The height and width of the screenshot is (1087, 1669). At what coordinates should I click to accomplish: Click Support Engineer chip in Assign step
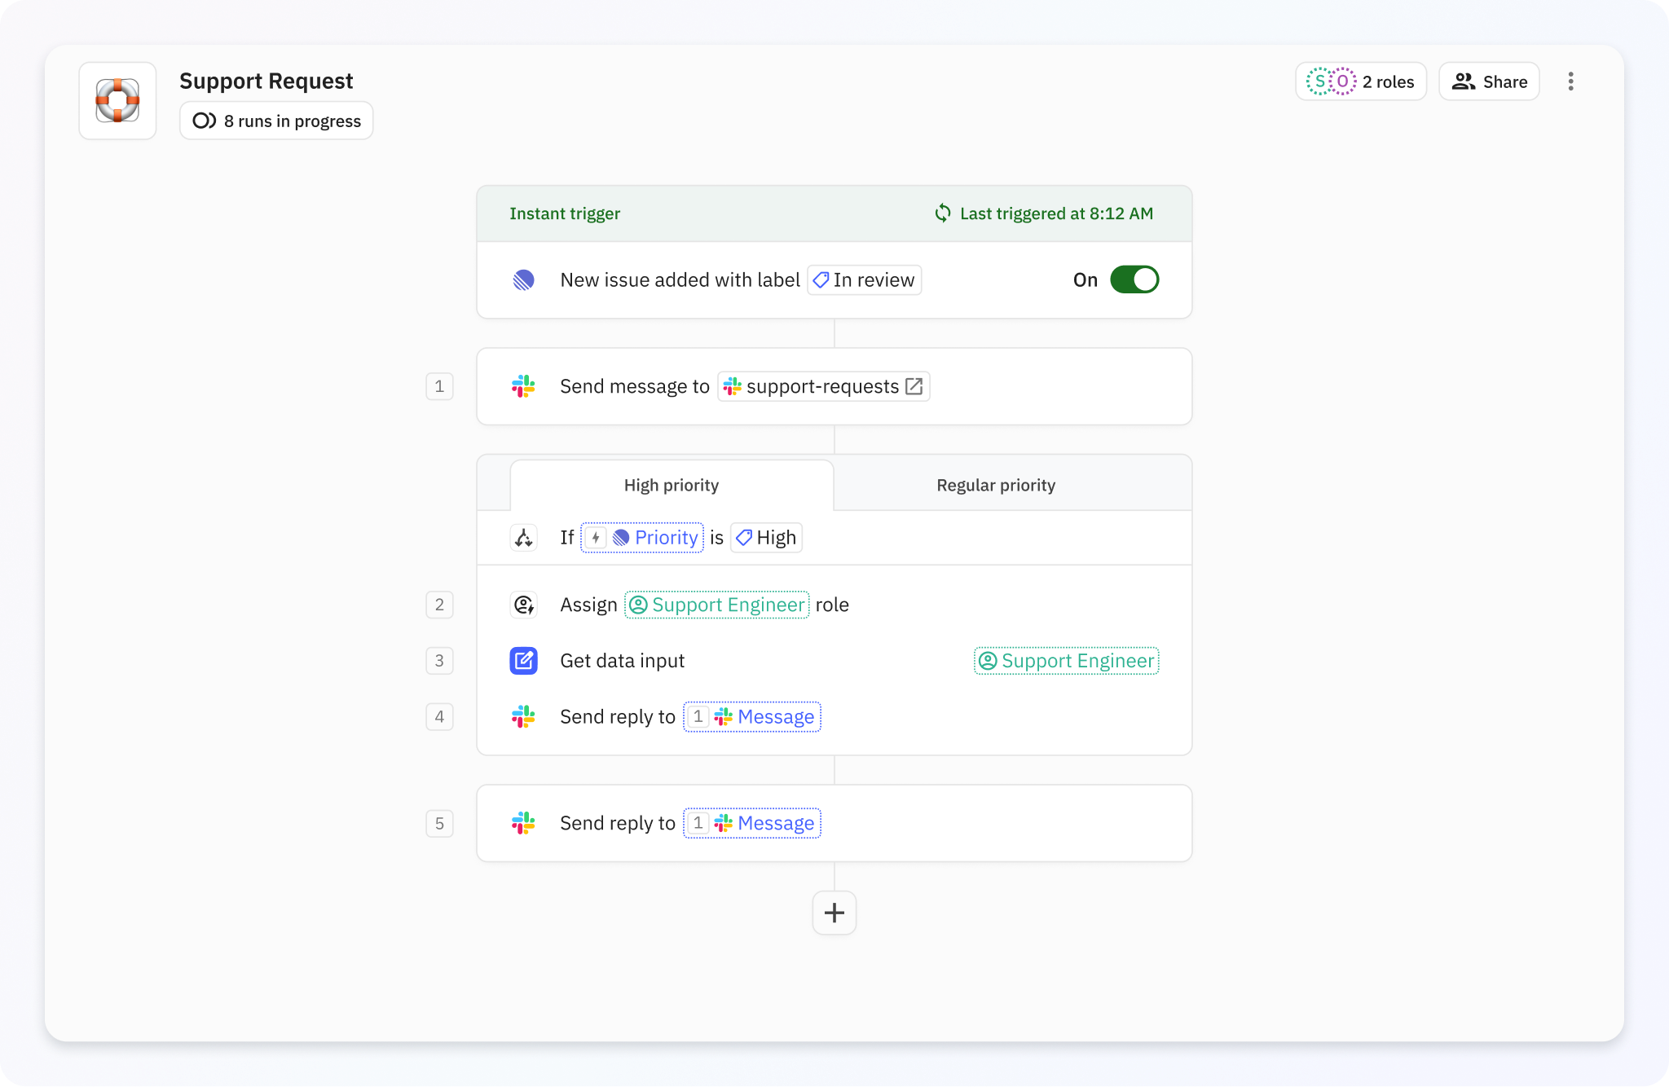pos(717,605)
